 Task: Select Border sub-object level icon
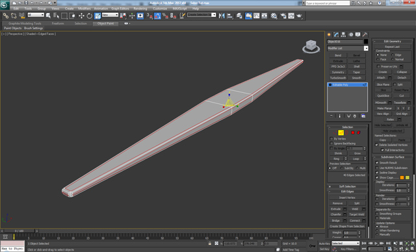(x=346, y=132)
